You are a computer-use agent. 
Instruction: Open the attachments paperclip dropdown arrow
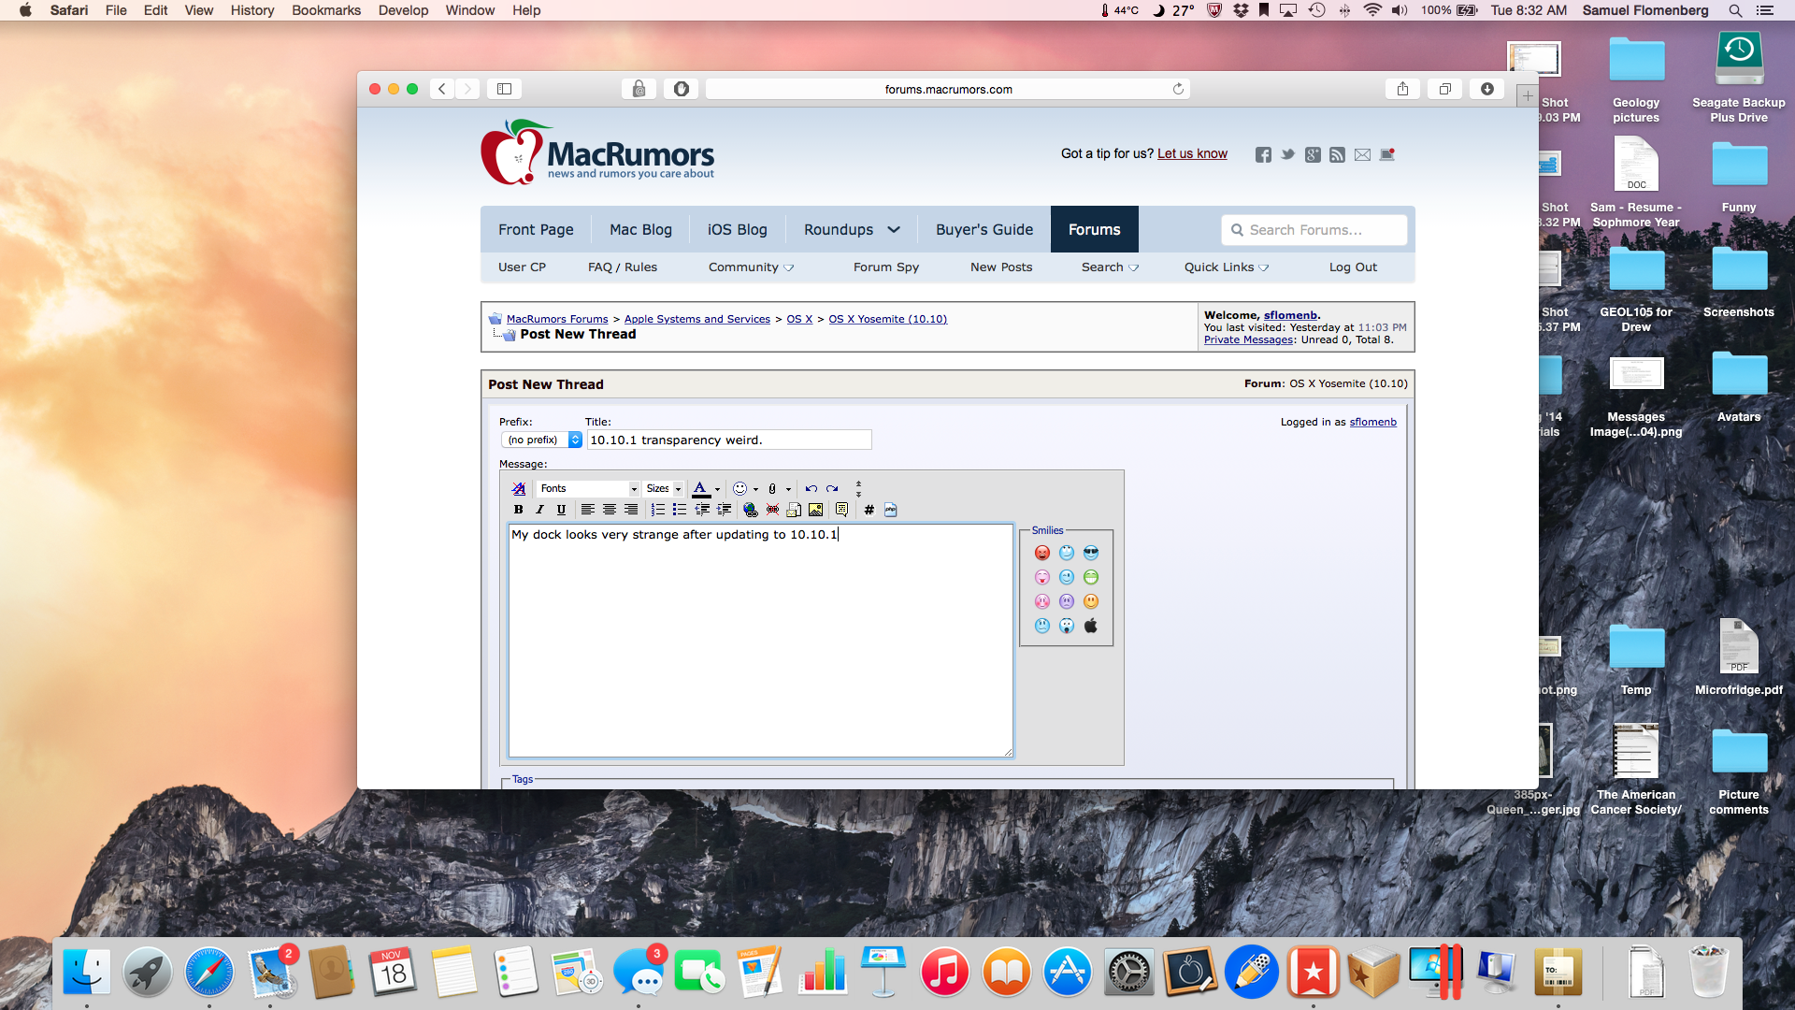788,489
